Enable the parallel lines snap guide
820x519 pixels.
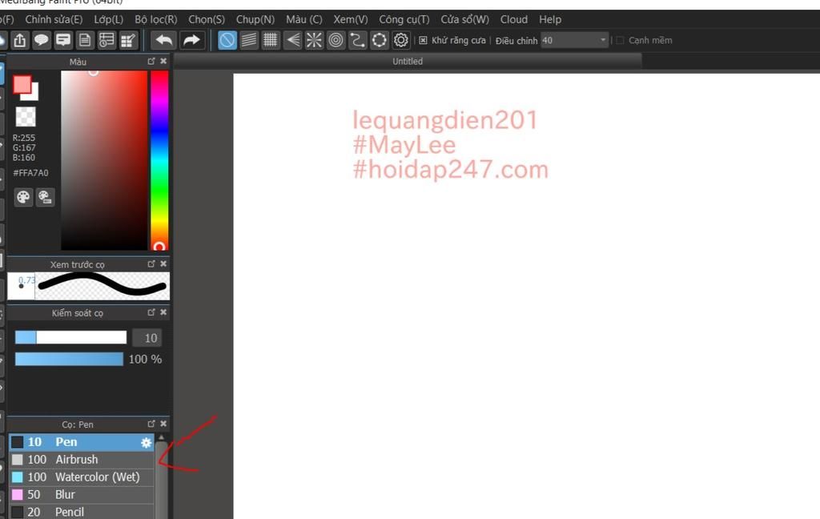249,40
